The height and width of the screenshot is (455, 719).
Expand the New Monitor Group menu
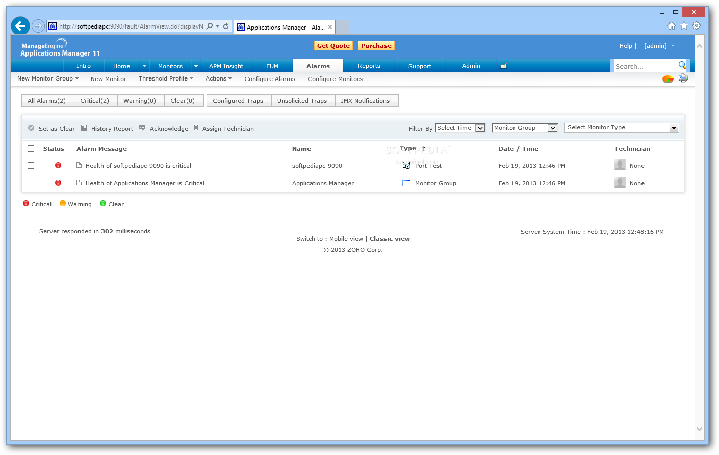[48, 78]
